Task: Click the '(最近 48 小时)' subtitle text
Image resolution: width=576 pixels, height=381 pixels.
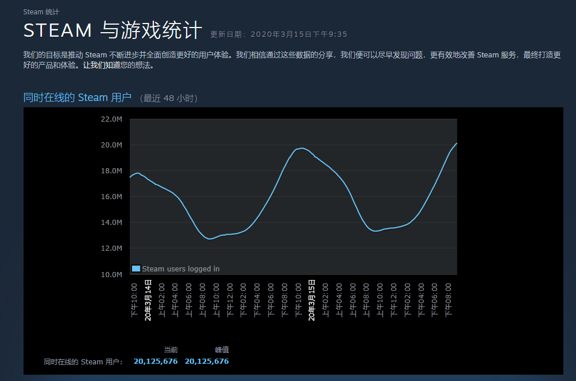Action: [169, 98]
